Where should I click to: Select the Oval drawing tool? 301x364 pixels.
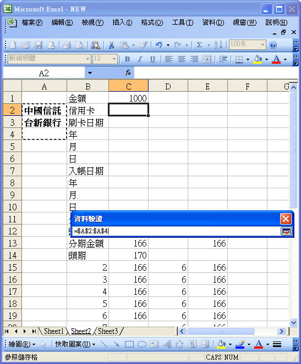coord(142,344)
